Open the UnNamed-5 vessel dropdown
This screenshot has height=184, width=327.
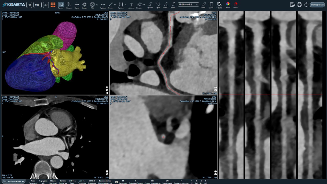click(189, 4)
